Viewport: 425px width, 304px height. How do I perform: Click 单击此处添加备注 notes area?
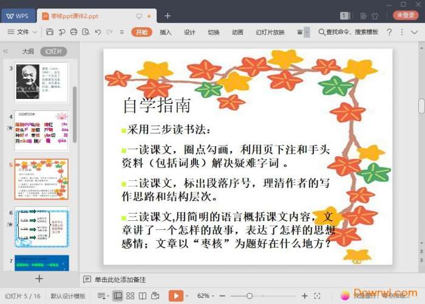tap(120, 280)
